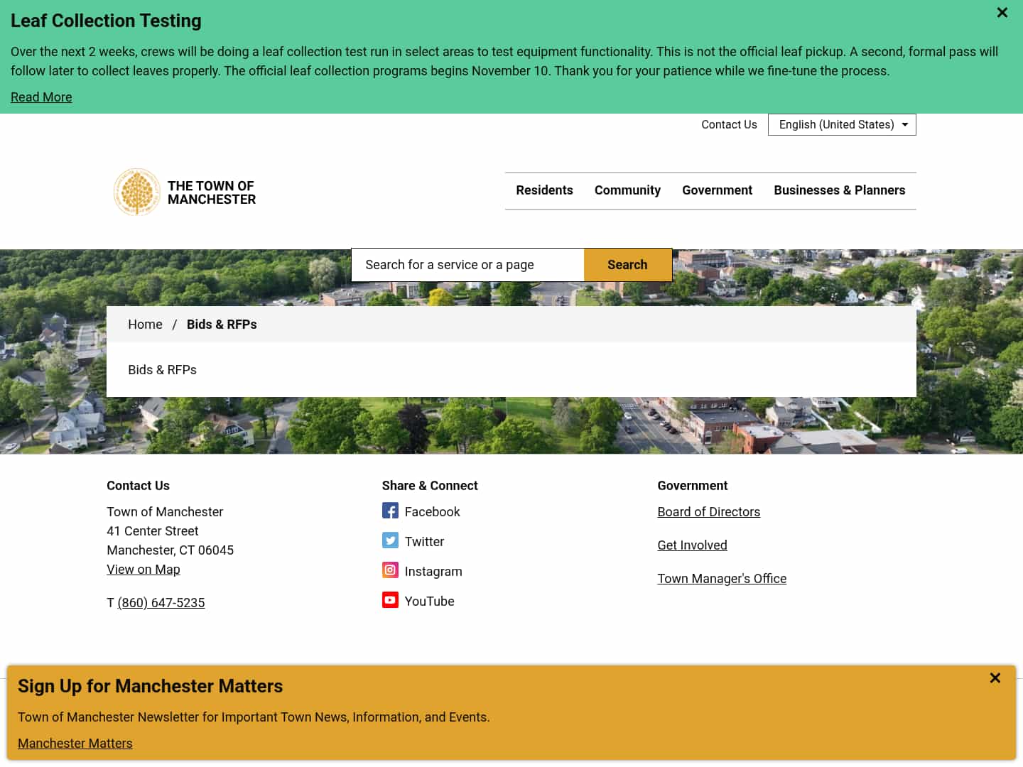Click the Search button
Image resolution: width=1023 pixels, height=767 pixels.
point(627,264)
